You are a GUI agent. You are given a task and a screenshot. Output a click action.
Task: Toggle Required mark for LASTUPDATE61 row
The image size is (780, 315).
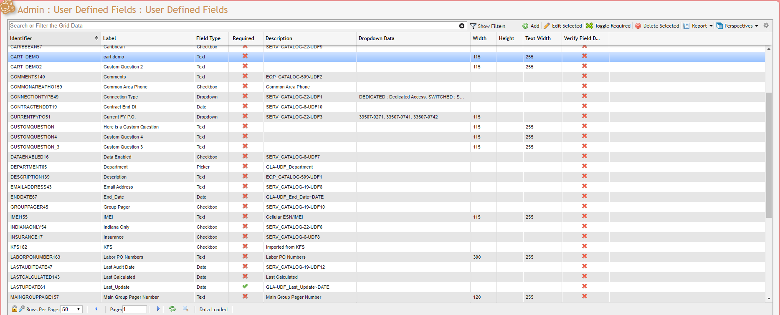245,286
